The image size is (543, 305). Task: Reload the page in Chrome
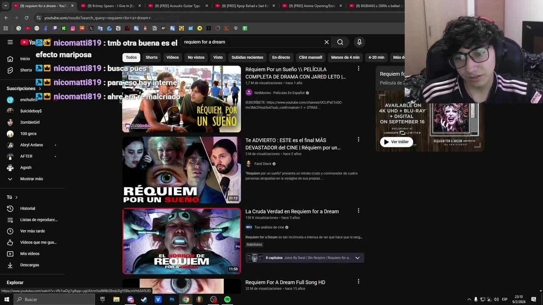pyautogui.click(x=26, y=18)
